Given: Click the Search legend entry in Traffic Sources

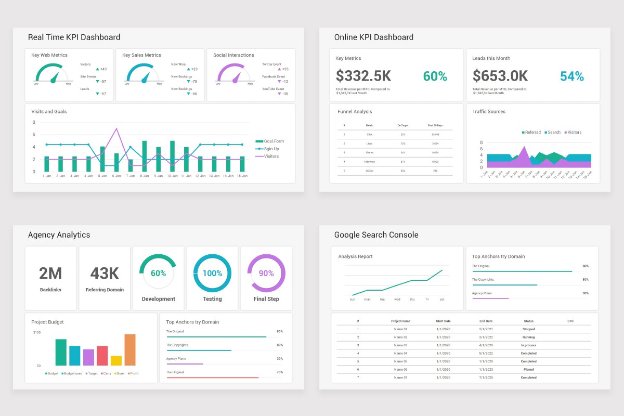Looking at the screenshot, I should point(552,132).
